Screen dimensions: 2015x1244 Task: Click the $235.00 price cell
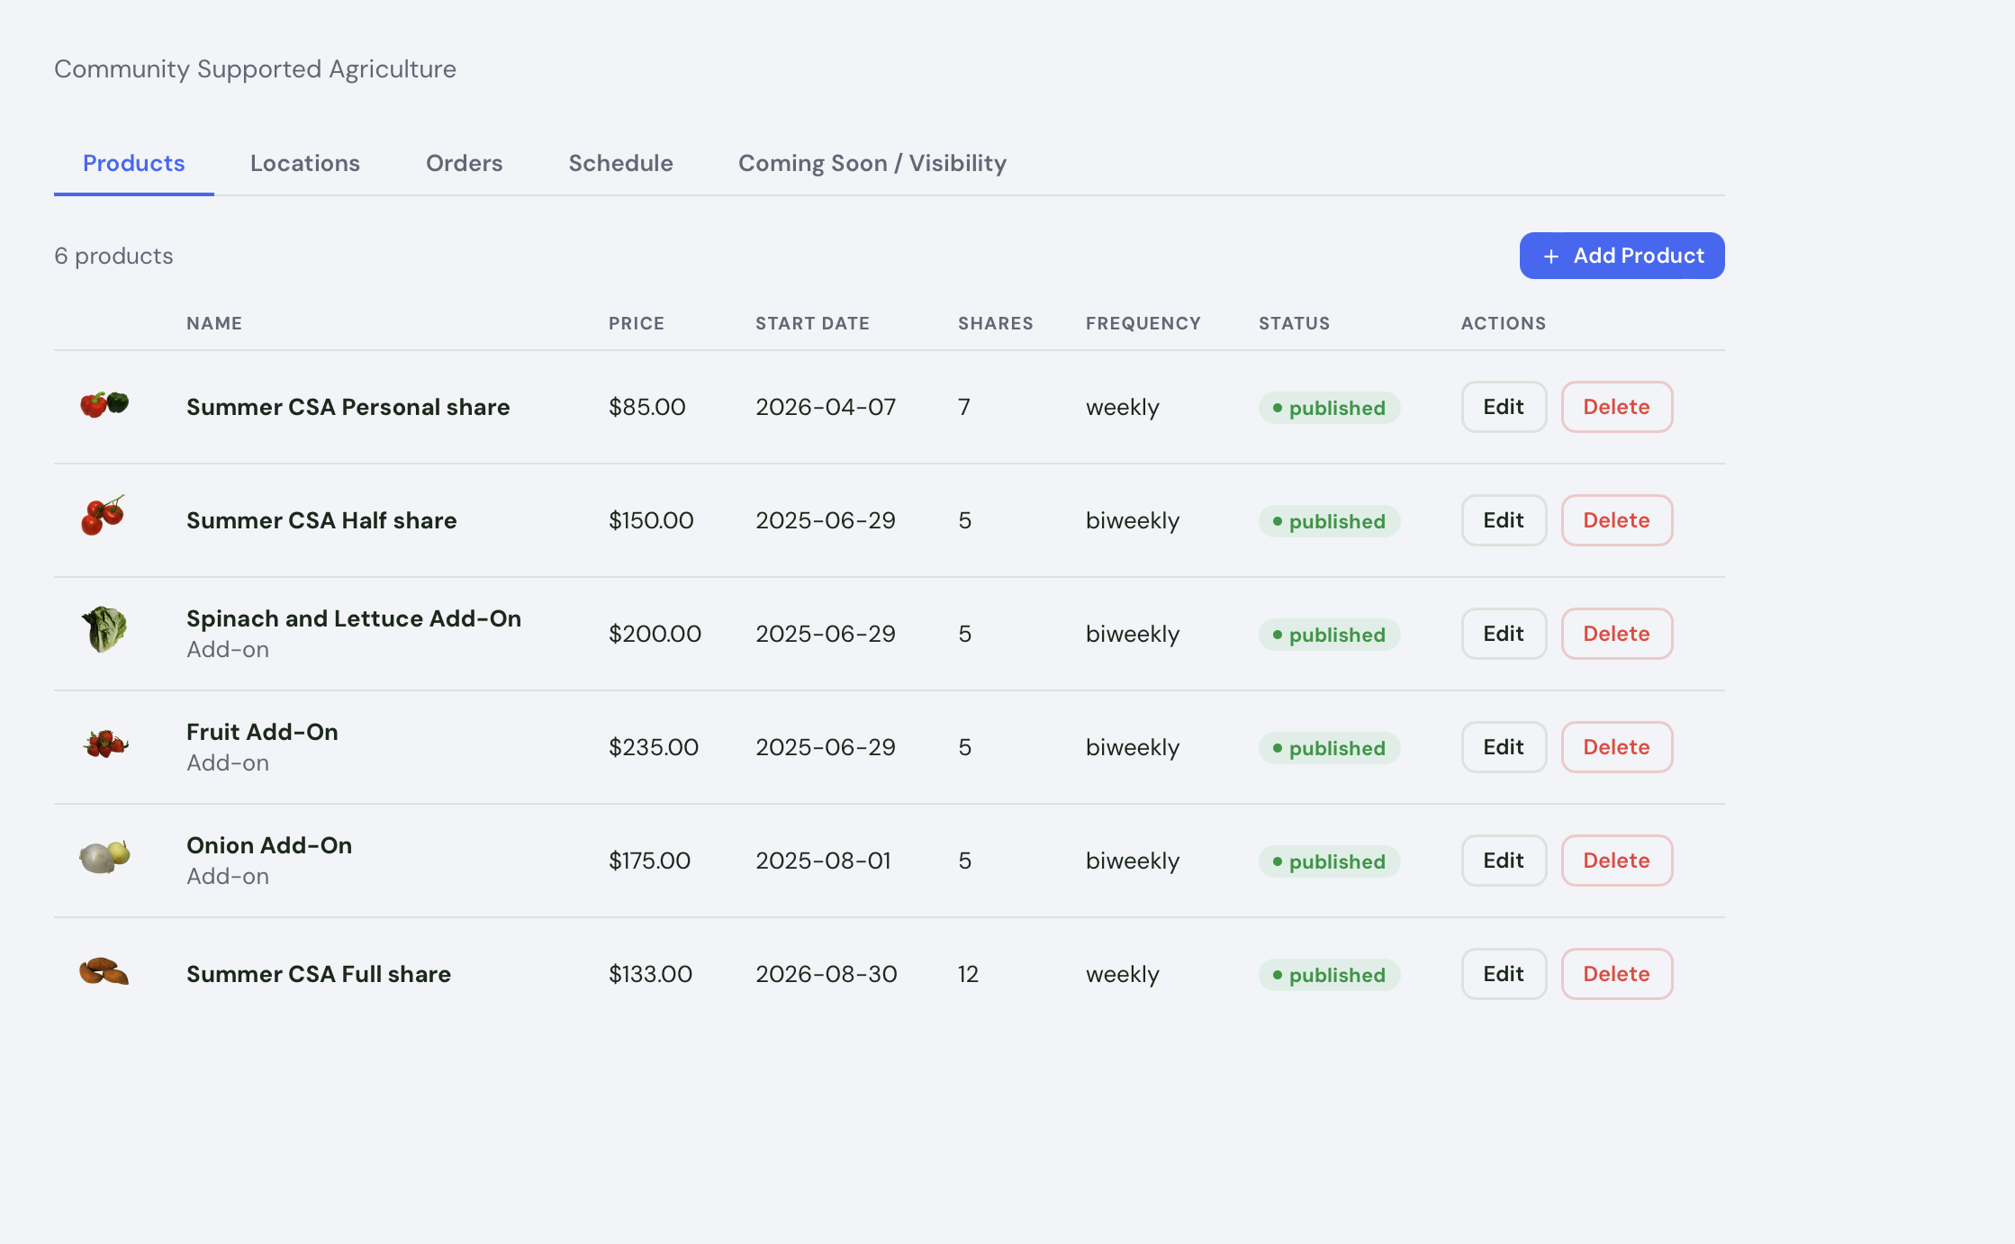[x=654, y=747]
